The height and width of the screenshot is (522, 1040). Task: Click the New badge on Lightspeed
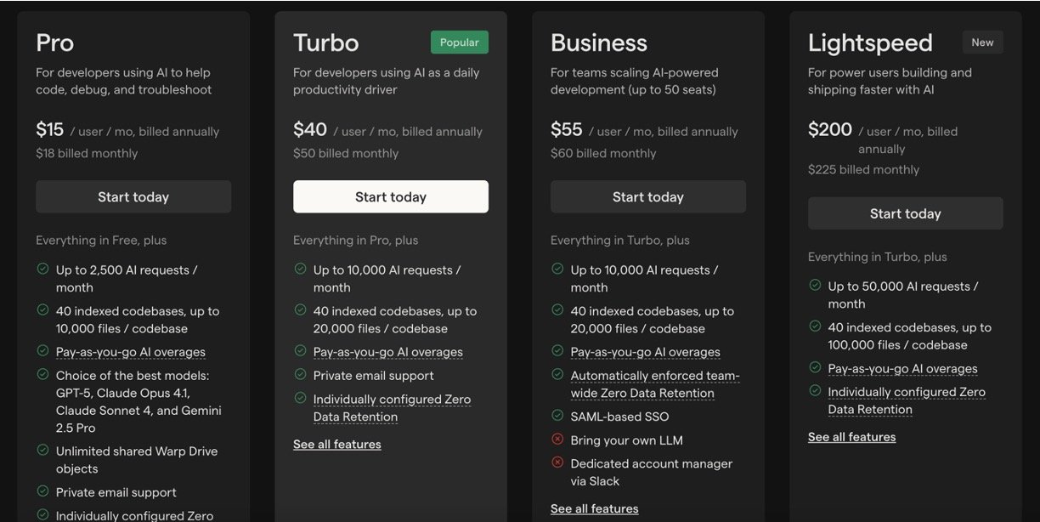[982, 43]
